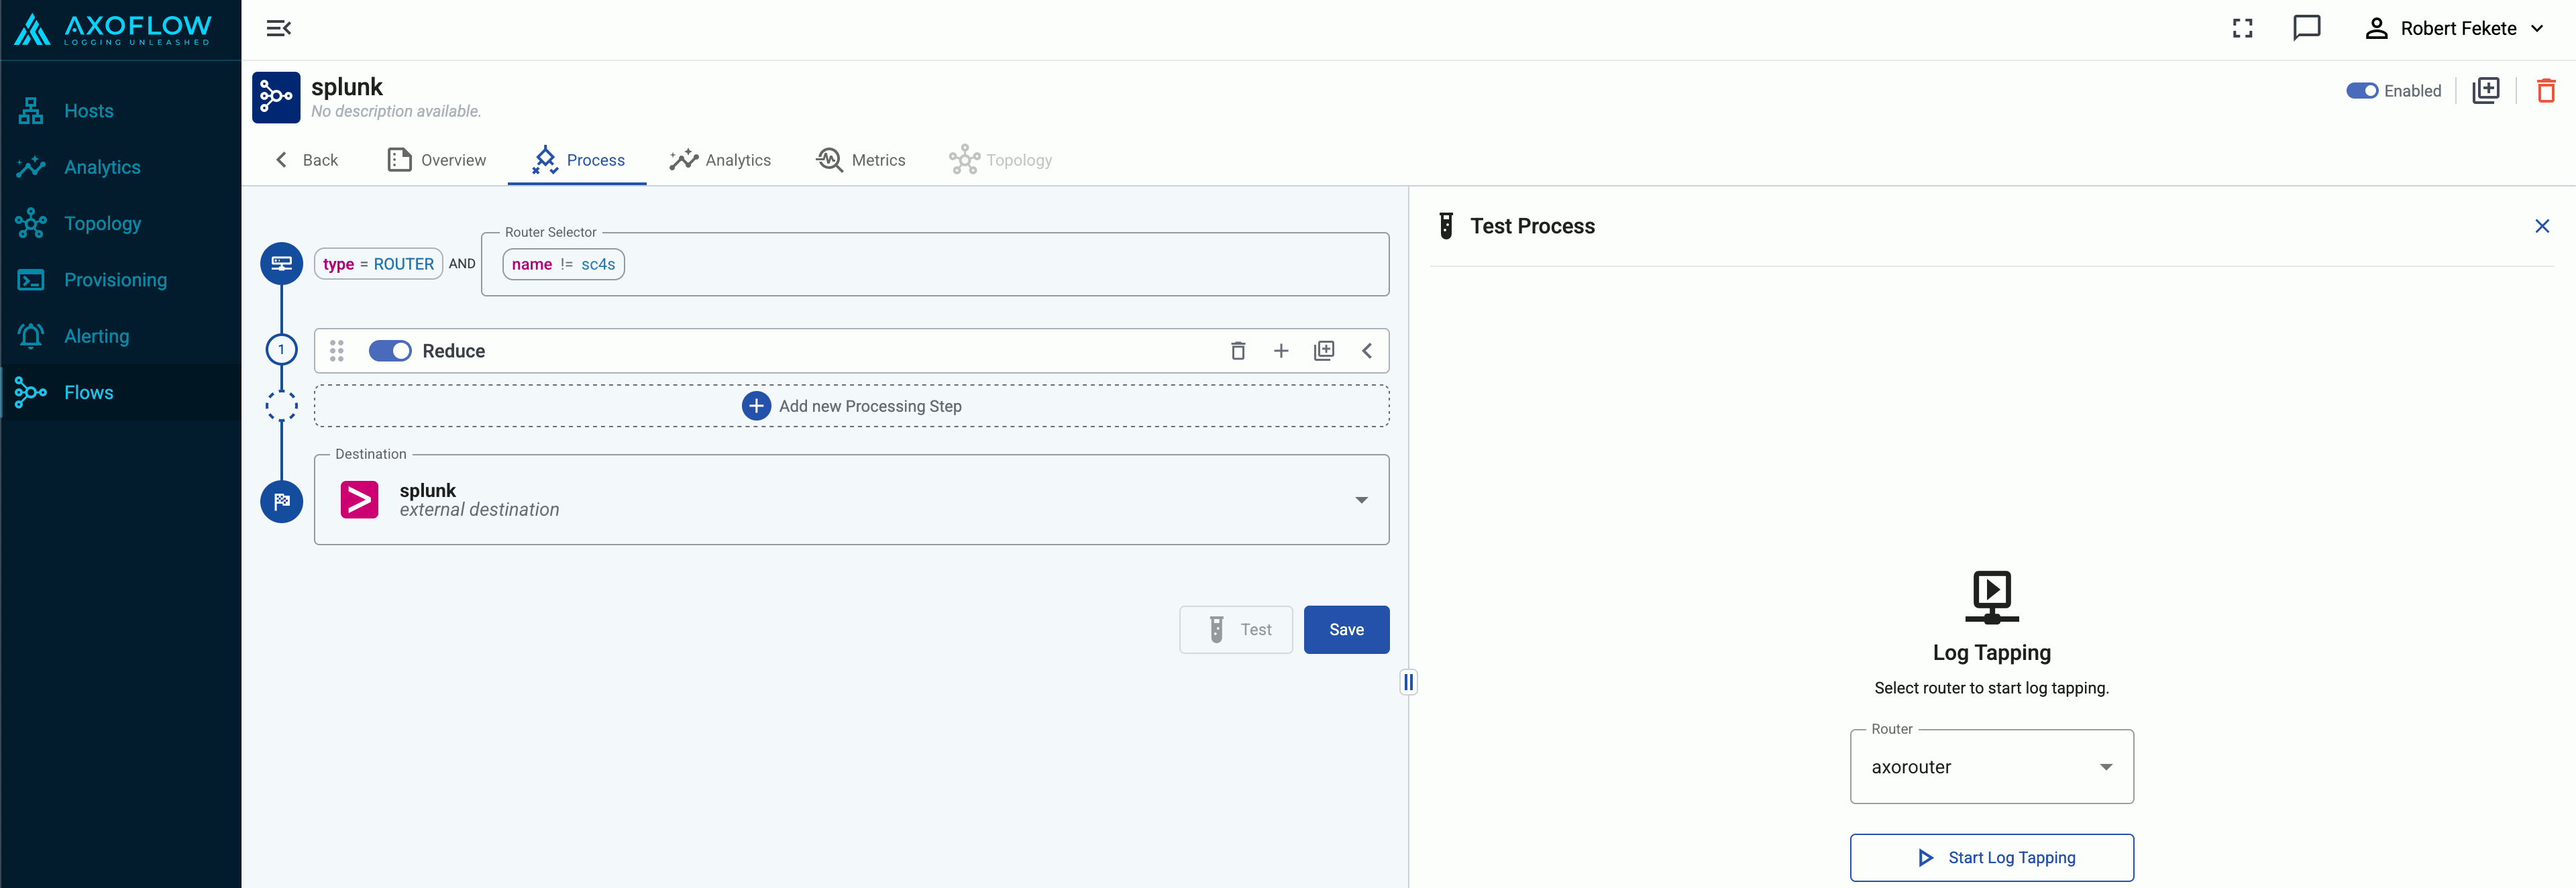The height and width of the screenshot is (888, 2576).
Task: Open Robert Fekete user menu
Action: (2453, 28)
